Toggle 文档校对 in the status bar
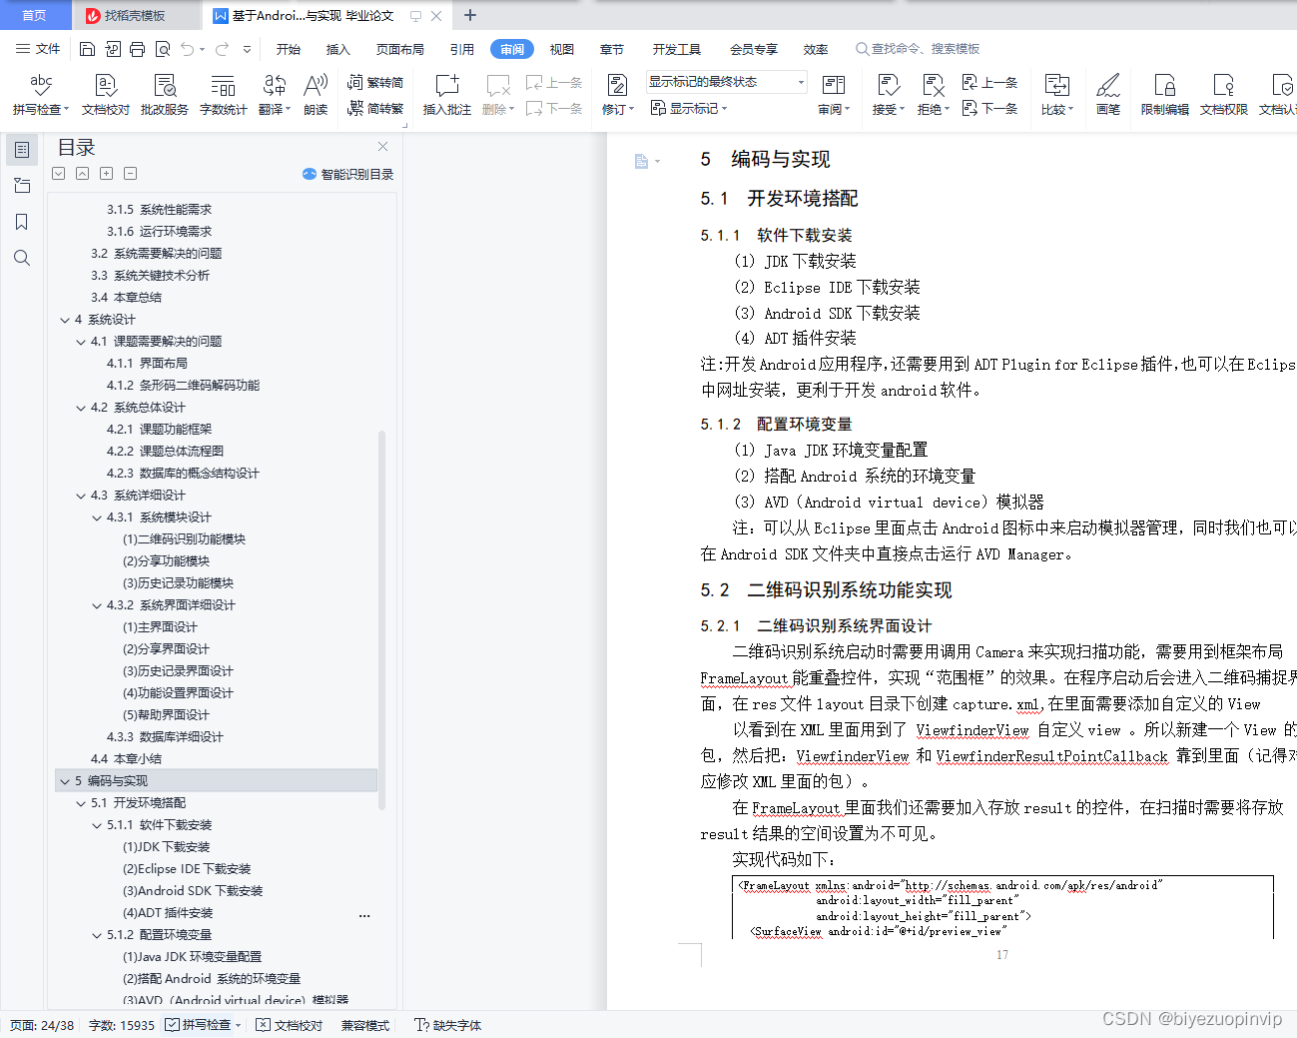1297x1038 pixels. coord(290,1025)
